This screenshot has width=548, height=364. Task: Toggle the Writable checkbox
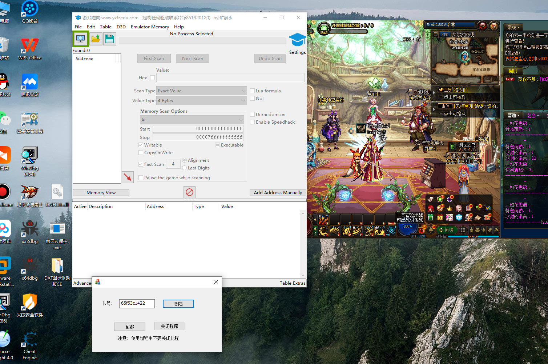[141, 145]
